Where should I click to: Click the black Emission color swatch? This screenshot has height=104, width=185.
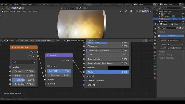(x=119, y=68)
